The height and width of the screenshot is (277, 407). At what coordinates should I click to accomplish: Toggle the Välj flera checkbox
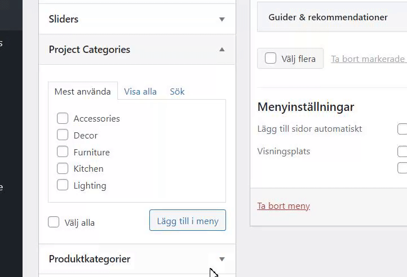click(271, 59)
